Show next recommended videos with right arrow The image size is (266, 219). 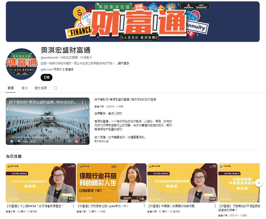[x=259, y=183]
